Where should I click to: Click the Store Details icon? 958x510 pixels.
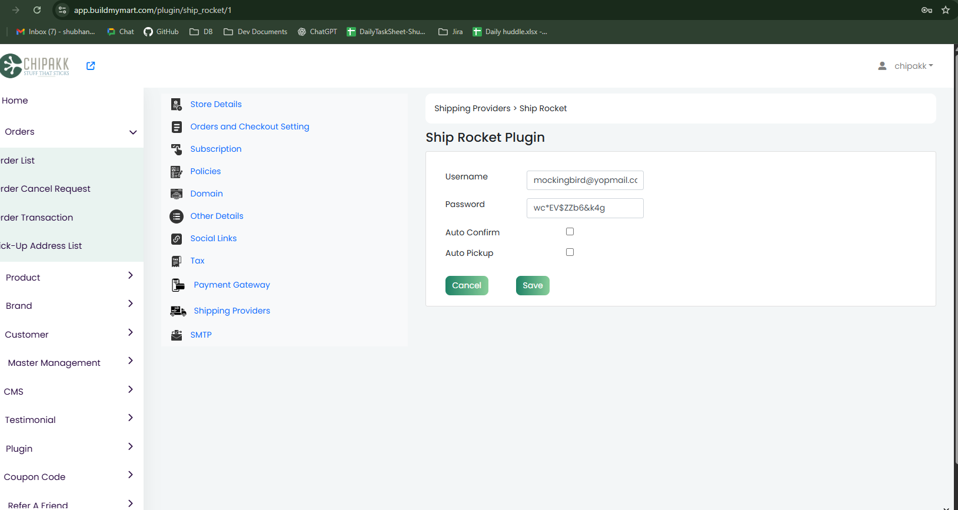[x=176, y=105]
